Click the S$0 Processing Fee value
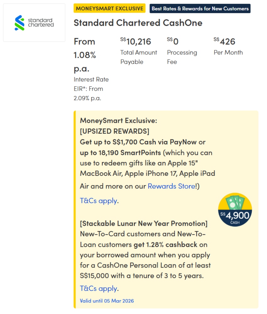This screenshot has height=314, width=267. click(173, 41)
